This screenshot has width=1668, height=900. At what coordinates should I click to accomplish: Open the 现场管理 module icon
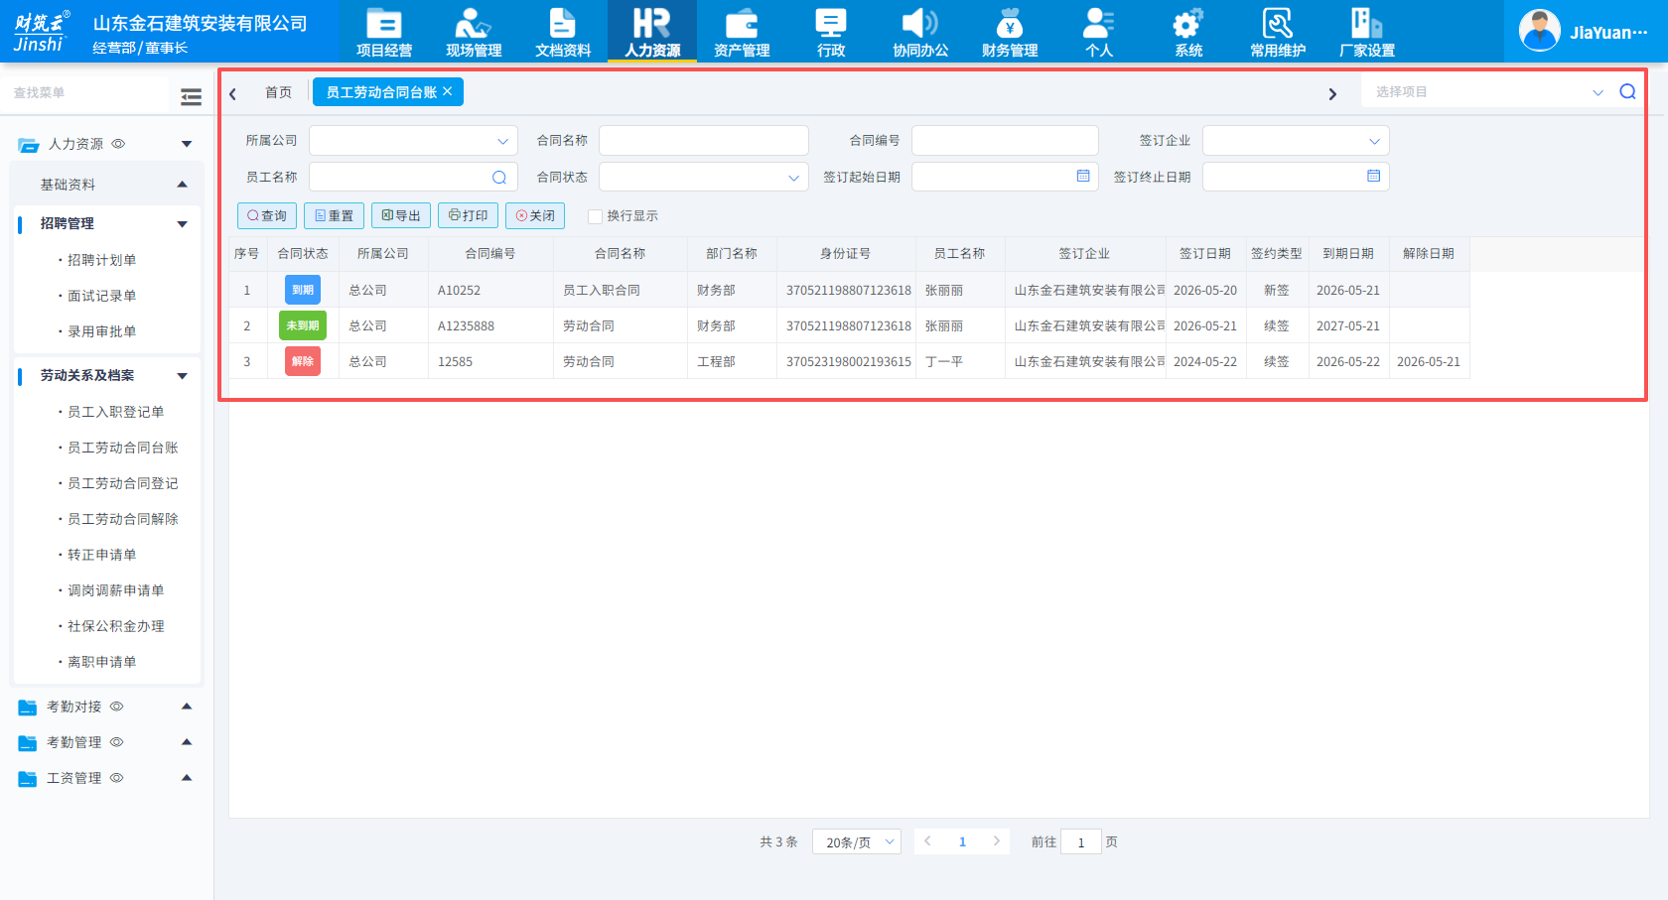pyautogui.click(x=473, y=23)
